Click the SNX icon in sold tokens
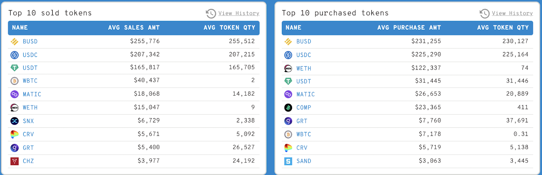This screenshot has width=542, height=175. (x=15, y=121)
